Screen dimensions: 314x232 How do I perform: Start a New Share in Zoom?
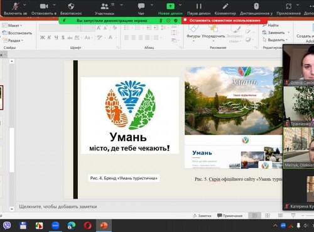[170, 6]
